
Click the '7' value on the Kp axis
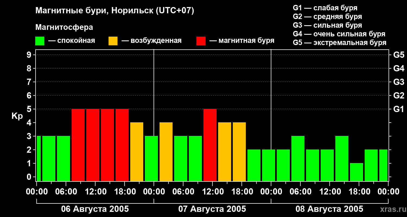tap(30, 82)
